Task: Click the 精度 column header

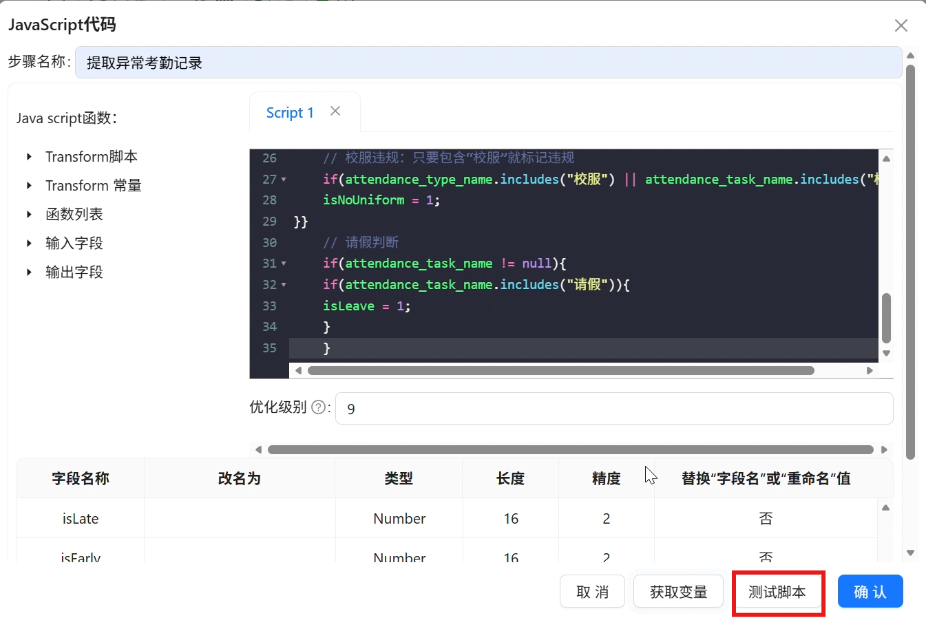Action: coord(607,478)
